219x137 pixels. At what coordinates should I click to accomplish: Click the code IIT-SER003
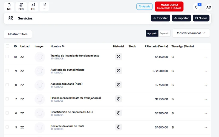[x=57, y=129]
